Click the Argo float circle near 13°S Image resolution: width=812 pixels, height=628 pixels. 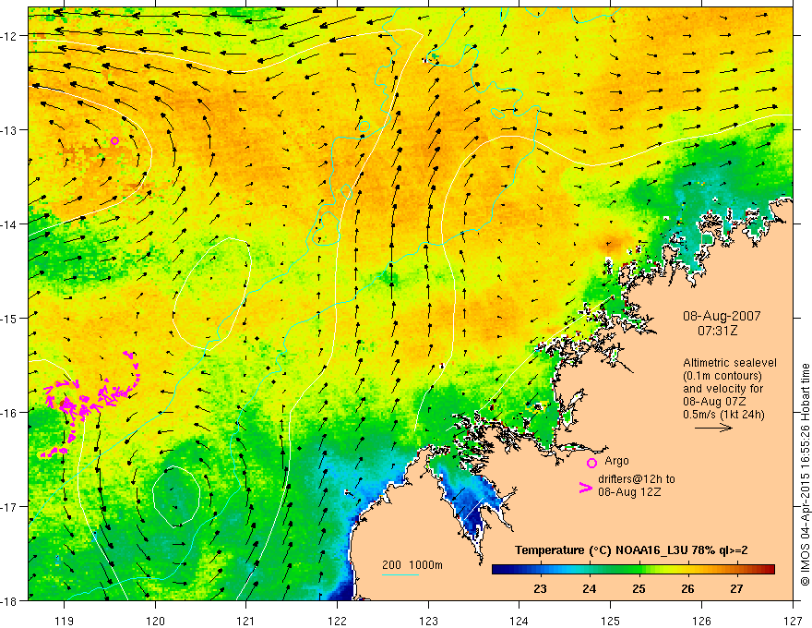point(114,140)
